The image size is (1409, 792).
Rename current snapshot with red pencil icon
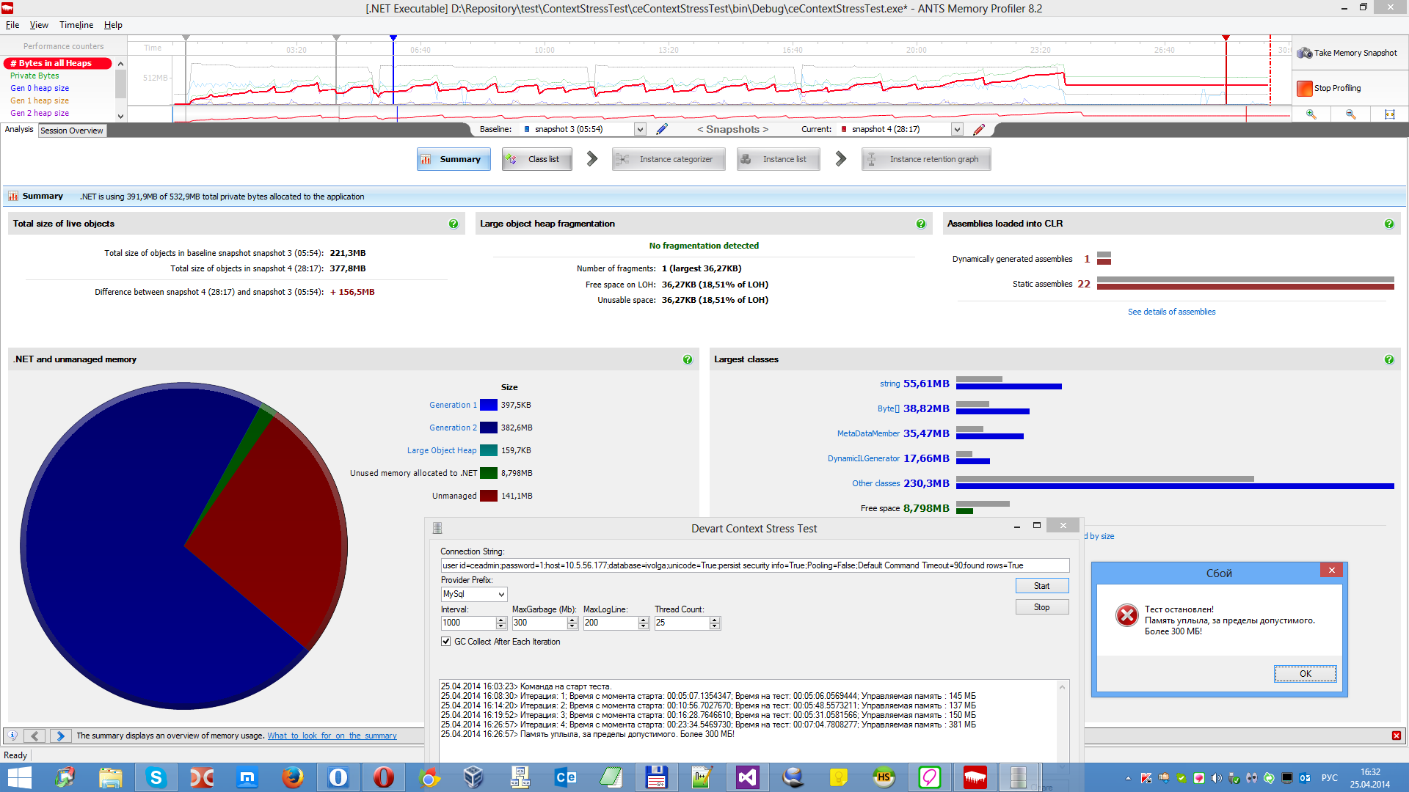point(979,129)
